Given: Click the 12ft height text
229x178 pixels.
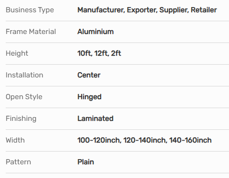Looking at the screenshot, I should tap(101, 53).
